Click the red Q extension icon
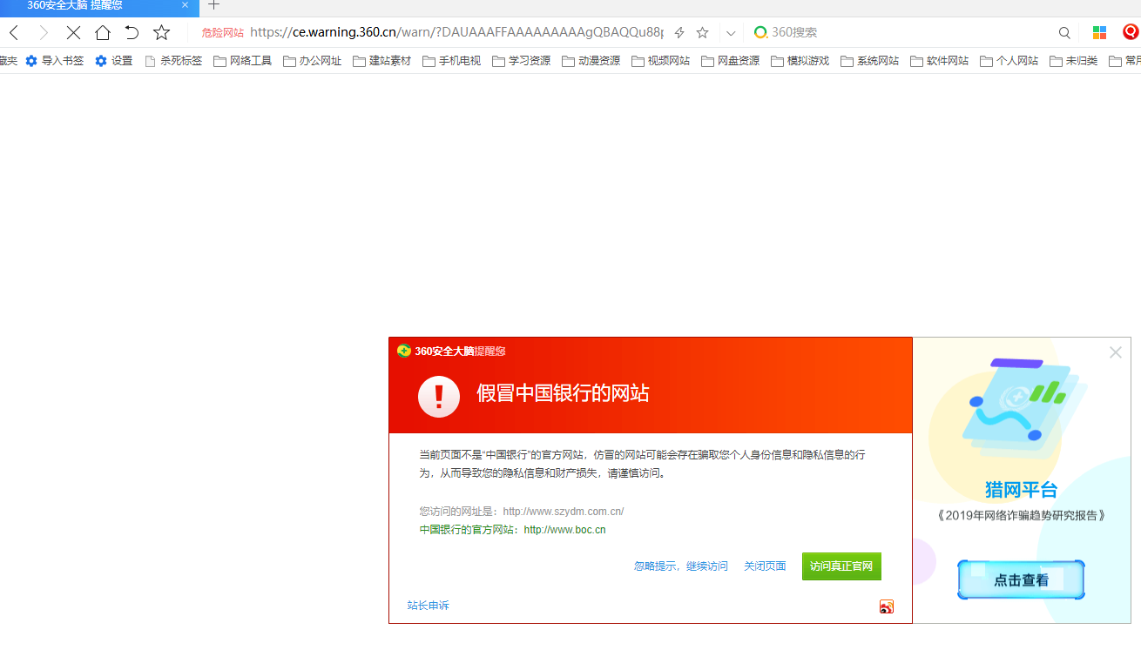 tap(1131, 32)
